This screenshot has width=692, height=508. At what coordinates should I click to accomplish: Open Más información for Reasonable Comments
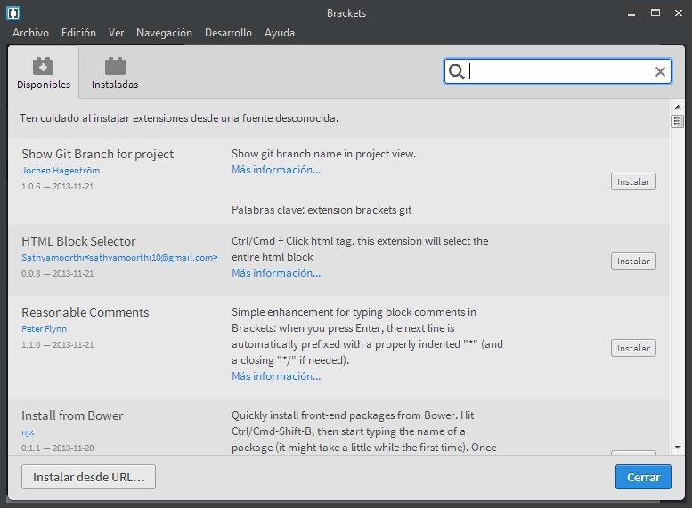click(x=276, y=376)
